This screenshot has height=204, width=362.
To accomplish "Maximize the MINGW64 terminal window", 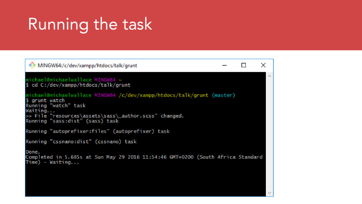I will (x=243, y=66).
